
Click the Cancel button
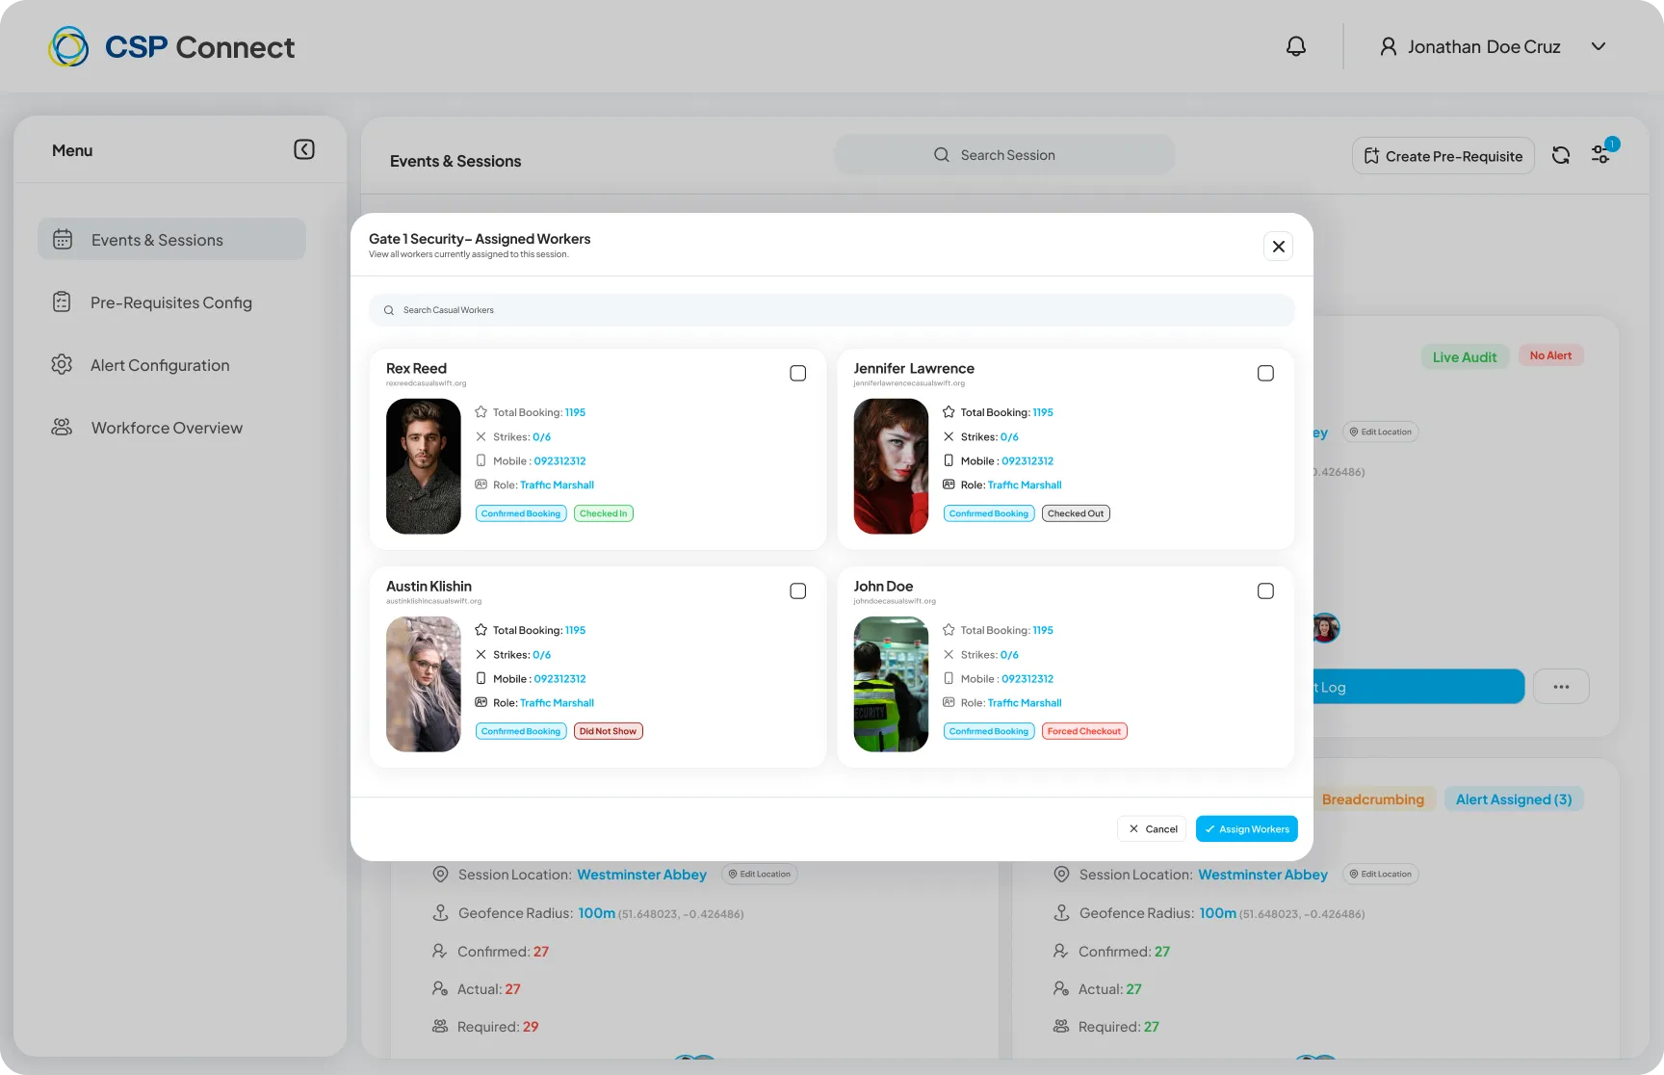point(1152,828)
